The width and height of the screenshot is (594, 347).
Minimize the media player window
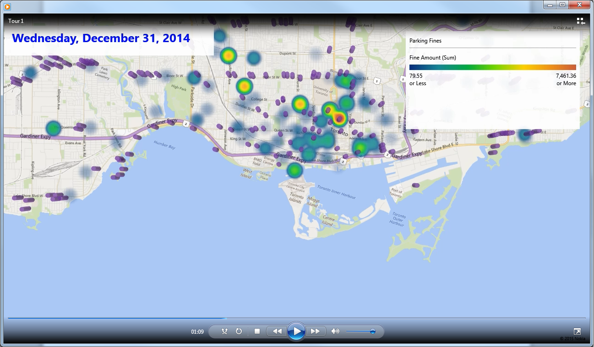click(550, 5)
